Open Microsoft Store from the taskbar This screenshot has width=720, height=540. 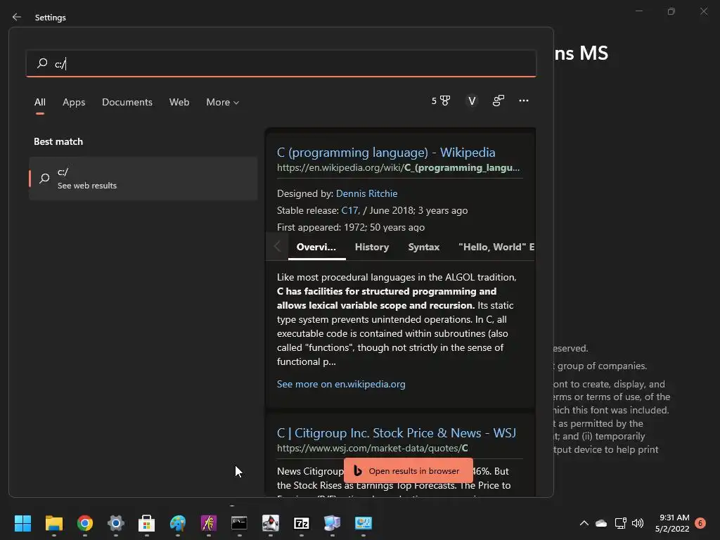coord(146,523)
